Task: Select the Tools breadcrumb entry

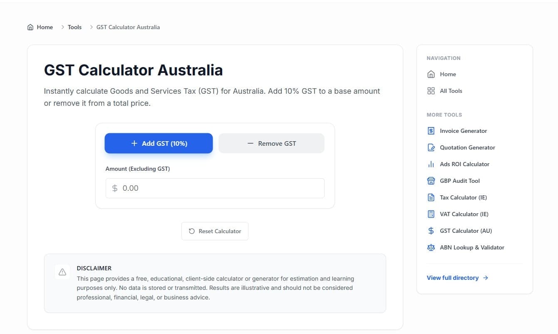Action: click(x=74, y=27)
